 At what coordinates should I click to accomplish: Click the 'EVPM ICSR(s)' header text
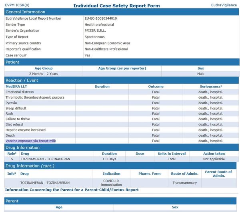point(17,5)
